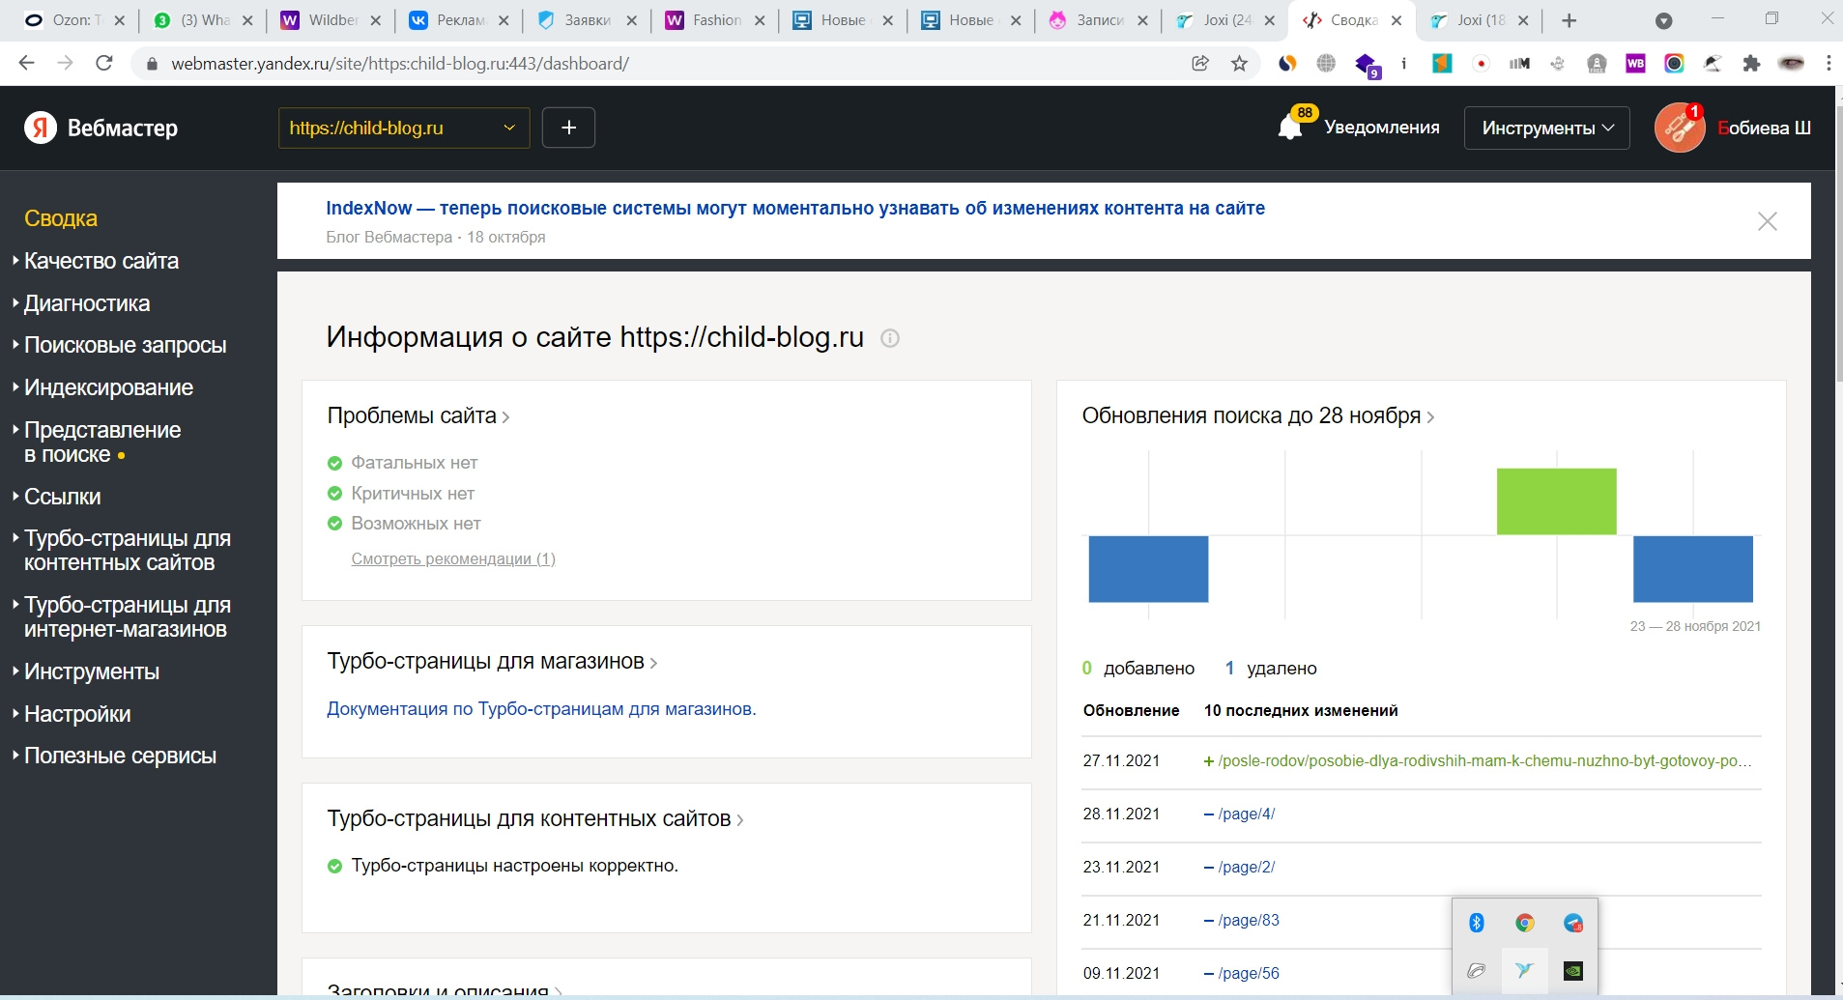Open Chrome tab search dropdown
1843x1000 pixels.
(x=1663, y=20)
